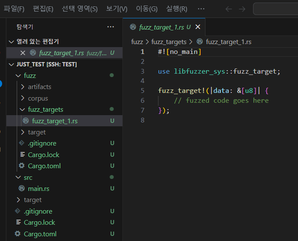Image resolution: width=298 pixels, height=241 pixels.
Task: Click fuzz_targets in the breadcrumb path
Action: pos(169,42)
